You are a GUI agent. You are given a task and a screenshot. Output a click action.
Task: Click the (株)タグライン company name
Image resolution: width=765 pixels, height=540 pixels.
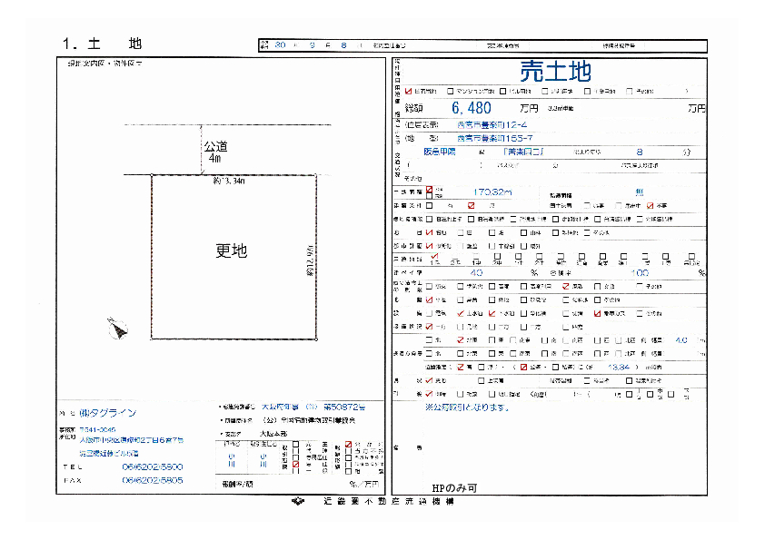point(106,413)
